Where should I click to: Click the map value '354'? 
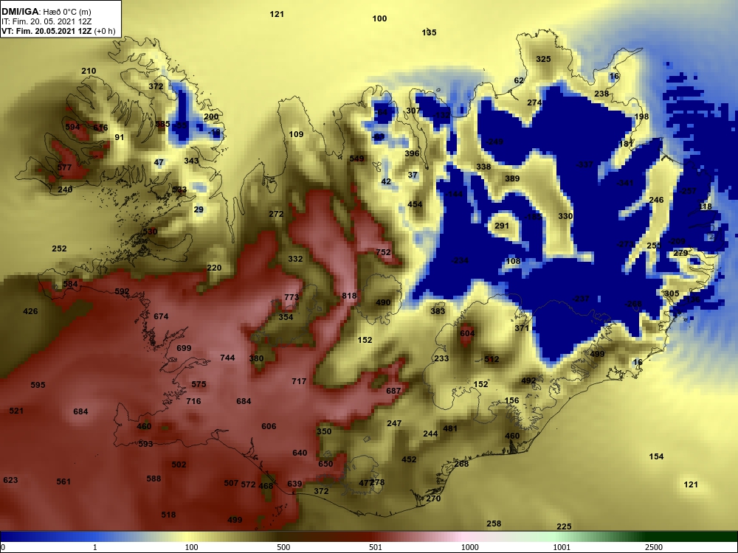point(286,317)
